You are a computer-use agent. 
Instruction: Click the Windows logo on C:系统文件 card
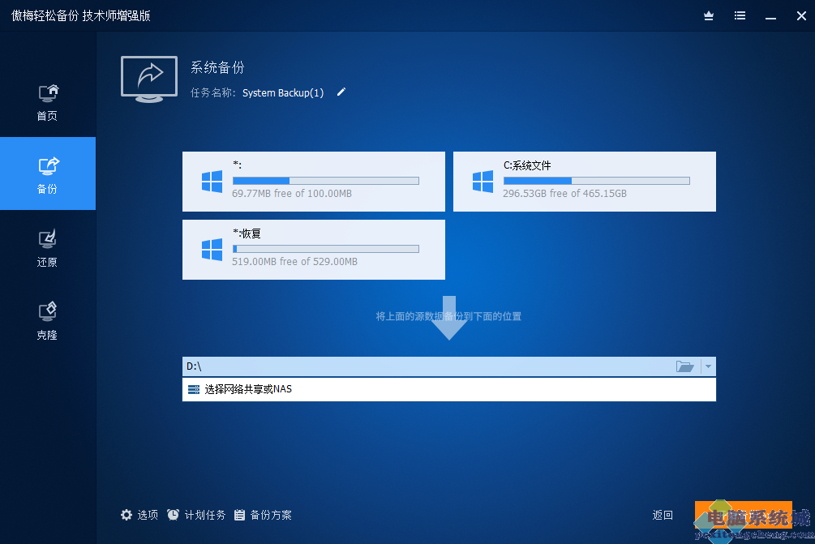(x=483, y=182)
